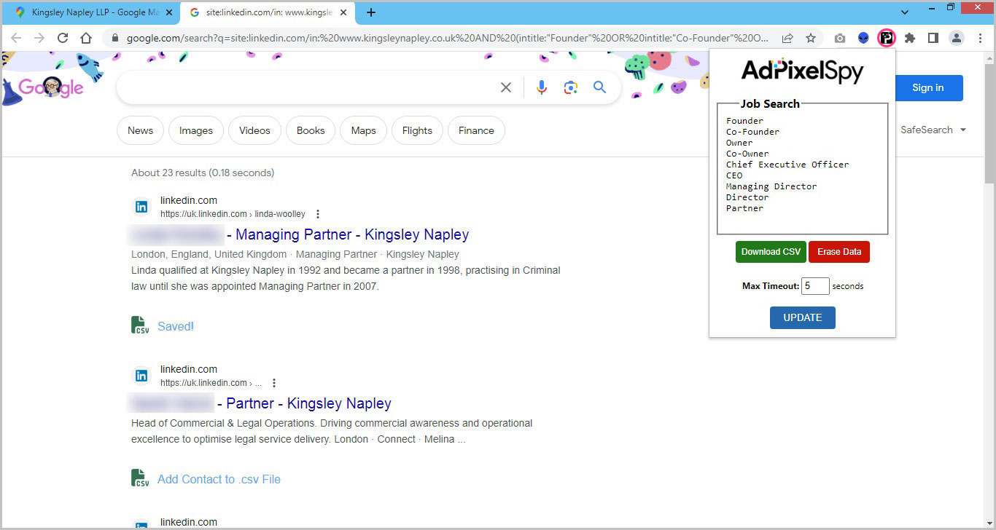Click Add Contact to .csv File link
This screenshot has width=996, height=530.
click(x=219, y=479)
